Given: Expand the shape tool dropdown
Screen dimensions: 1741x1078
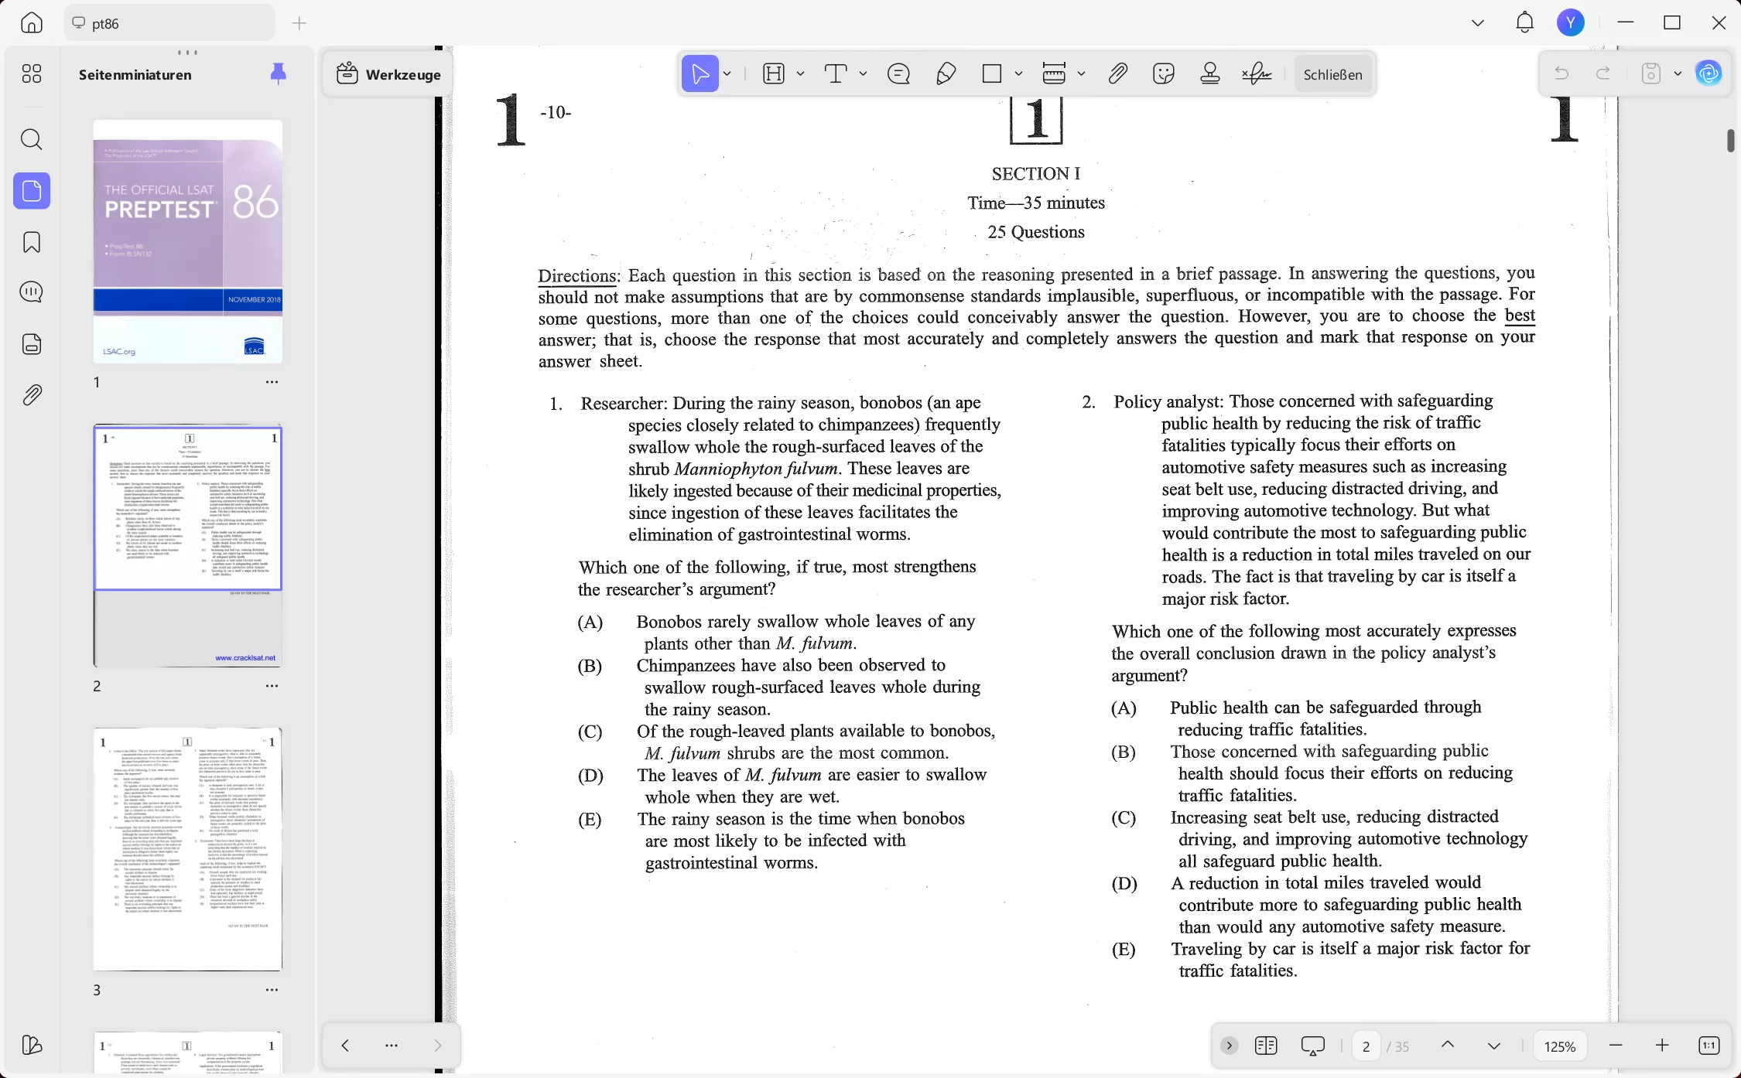Looking at the screenshot, I should click(x=1018, y=73).
